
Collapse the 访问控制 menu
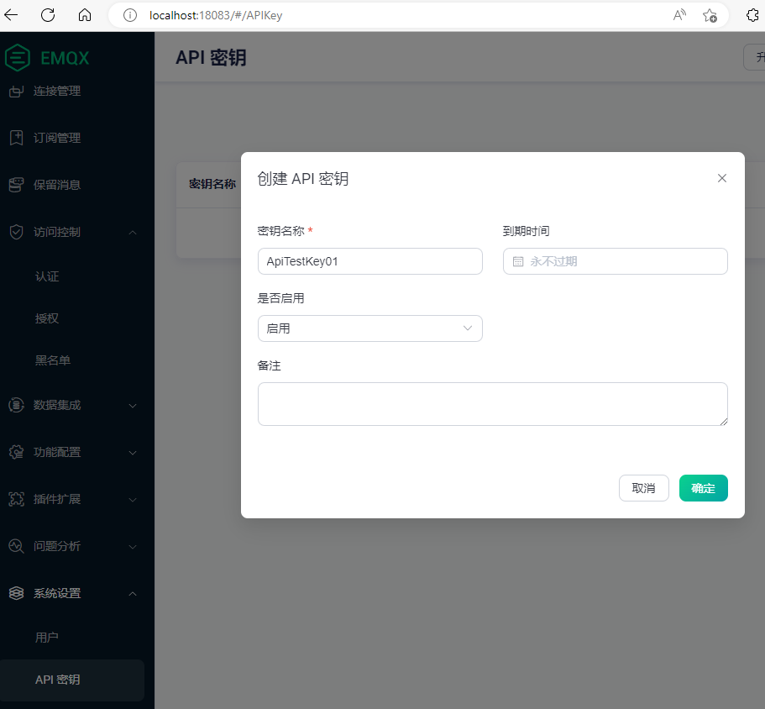[56, 232]
